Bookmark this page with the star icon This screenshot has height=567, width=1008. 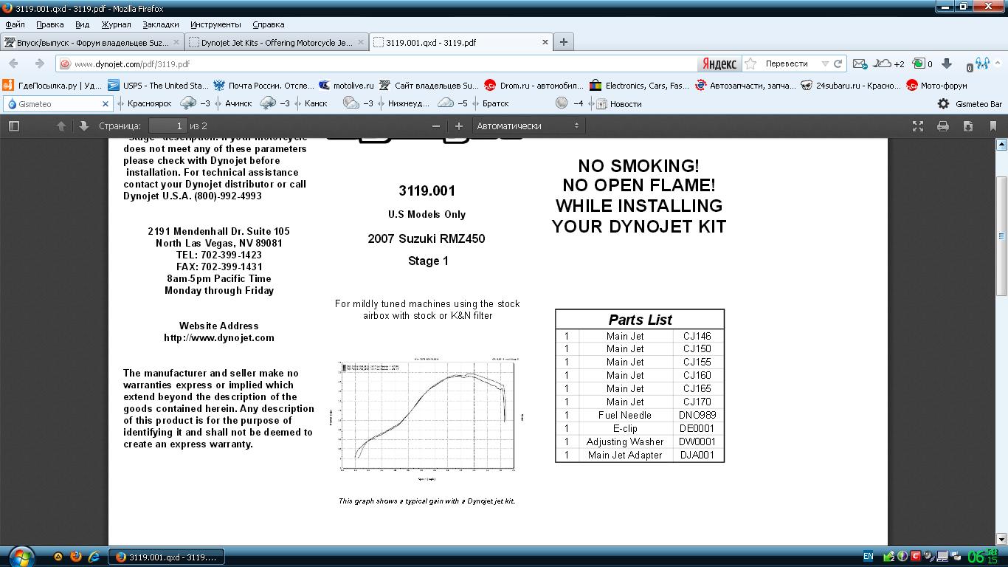(x=750, y=63)
